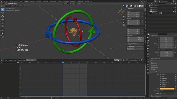Toggle Shadow checkbox in Viewport Display
The width and height of the screenshot is (177, 99).
(161, 85)
